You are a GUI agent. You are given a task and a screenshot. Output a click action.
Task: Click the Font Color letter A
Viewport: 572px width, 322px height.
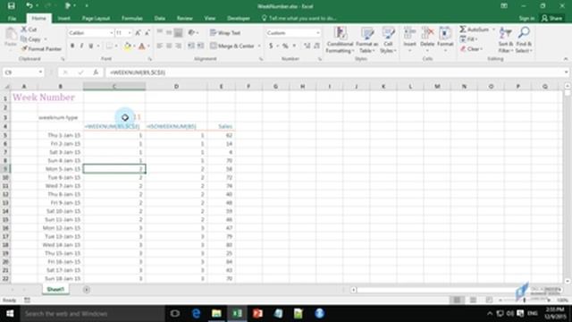[141, 46]
